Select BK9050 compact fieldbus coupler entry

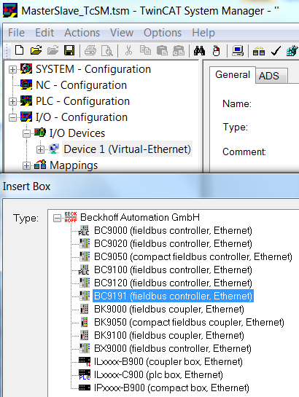189,322
